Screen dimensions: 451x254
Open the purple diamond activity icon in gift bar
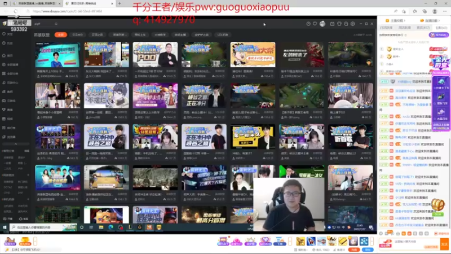[x=264, y=241]
